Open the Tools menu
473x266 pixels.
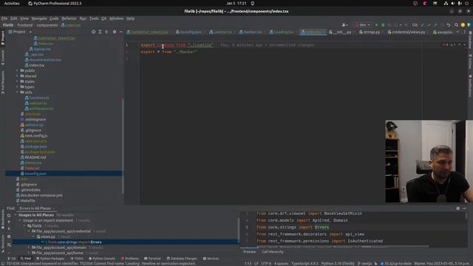(x=94, y=18)
